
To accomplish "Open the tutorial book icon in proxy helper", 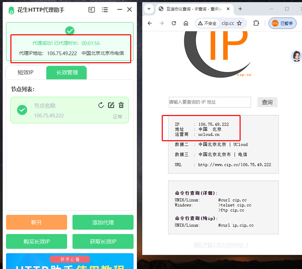I will click(92, 10).
